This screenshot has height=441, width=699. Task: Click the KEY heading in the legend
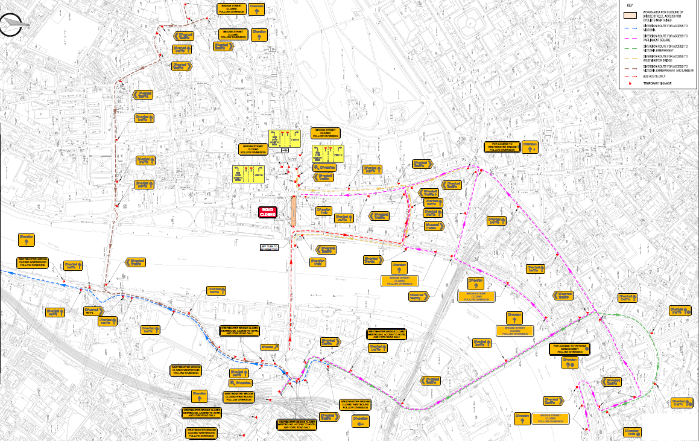pos(630,5)
